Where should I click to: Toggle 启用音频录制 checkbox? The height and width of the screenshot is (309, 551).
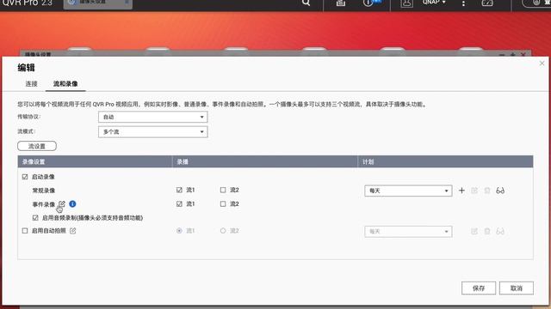pos(35,217)
